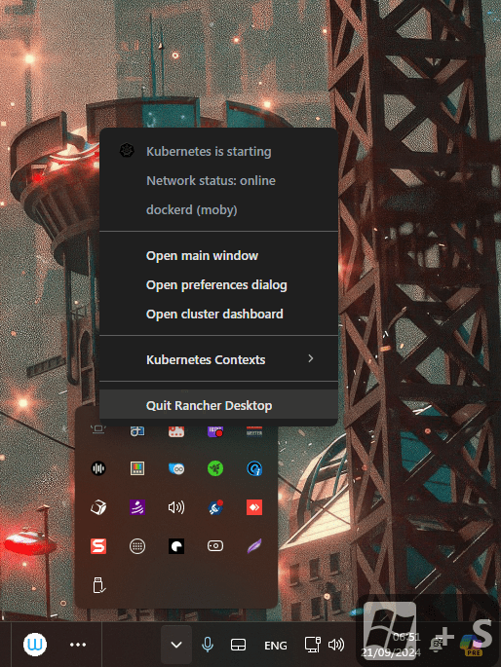Click the blue cloud infinity tray icon
This screenshot has height=667, width=501.
(x=176, y=468)
